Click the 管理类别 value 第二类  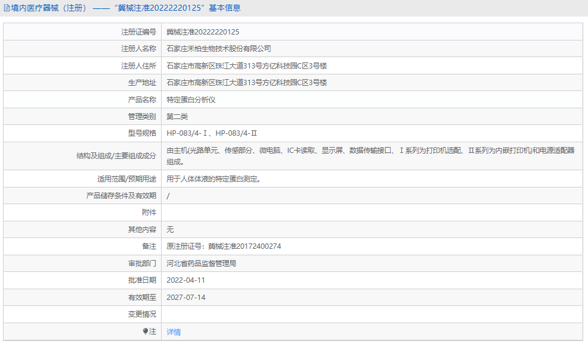coord(177,117)
